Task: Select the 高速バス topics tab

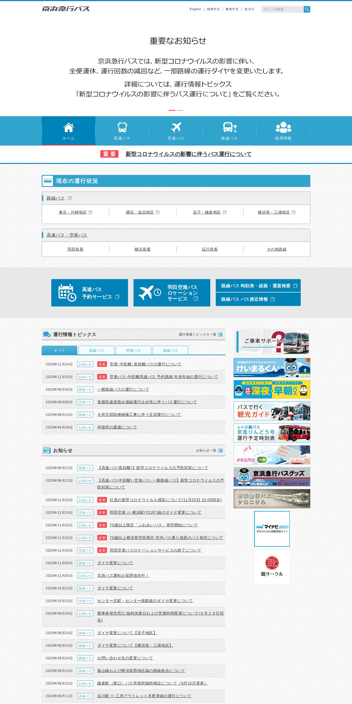Action: (x=96, y=350)
